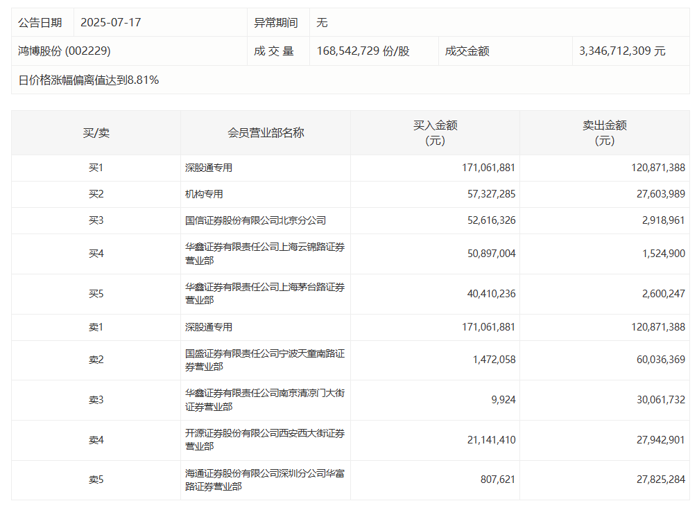This screenshot has width=697, height=510.
Task: Click the stock name 鸿博股份 (002229)
Action: 64,51
